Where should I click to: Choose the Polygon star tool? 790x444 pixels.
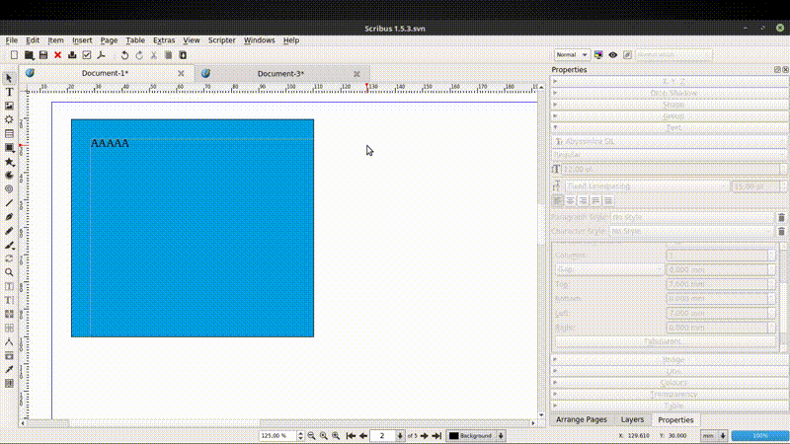point(10,161)
